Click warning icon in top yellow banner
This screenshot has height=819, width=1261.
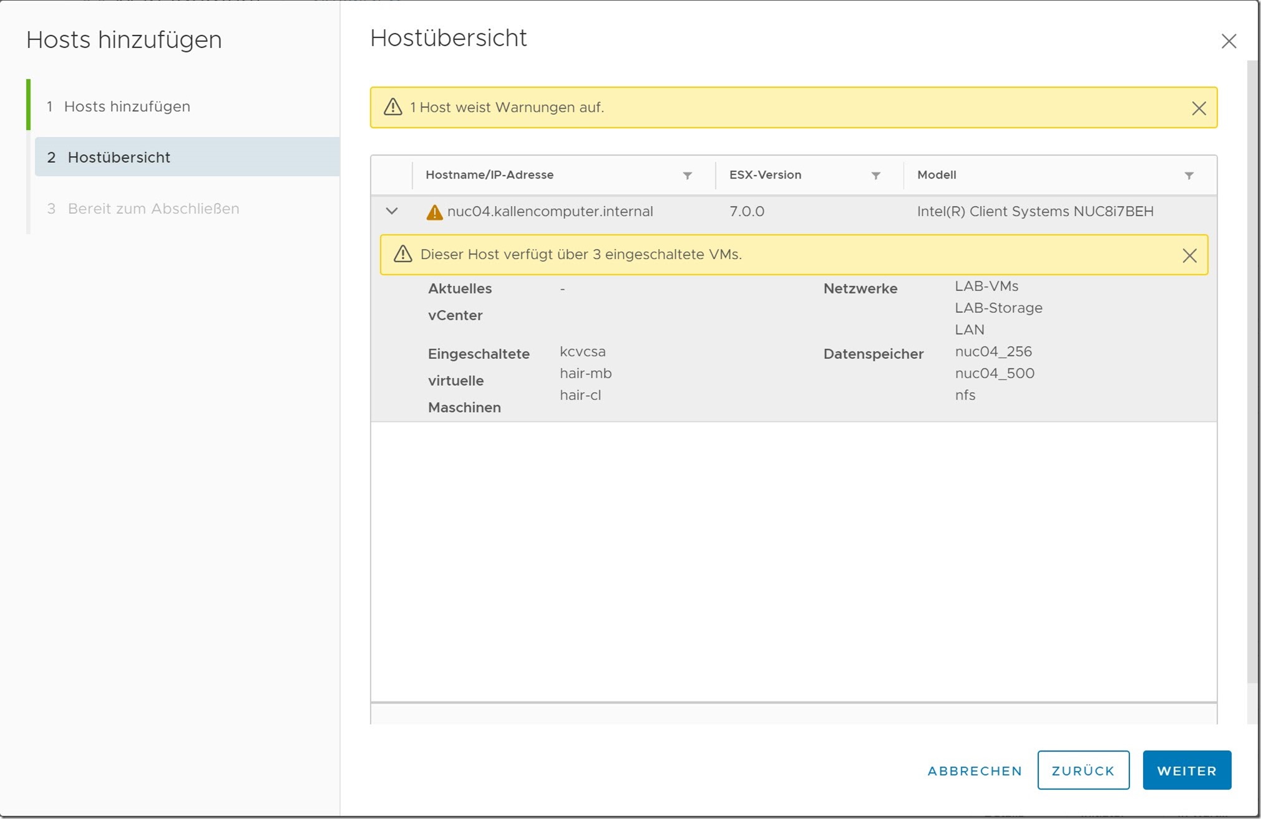point(392,107)
